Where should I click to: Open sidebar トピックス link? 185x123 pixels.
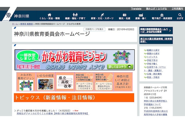click(152, 57)
